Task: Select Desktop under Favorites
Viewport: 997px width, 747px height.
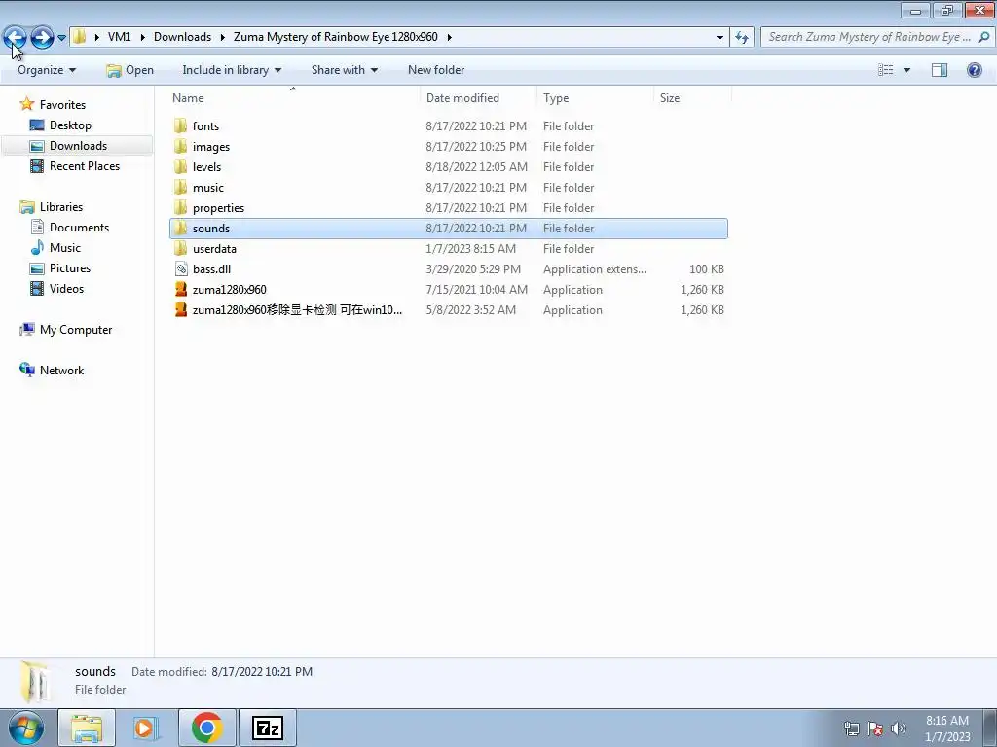Action: pos(70,125)
